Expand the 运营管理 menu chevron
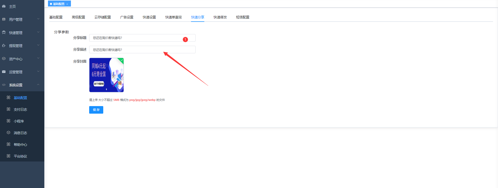 [38, 72]
